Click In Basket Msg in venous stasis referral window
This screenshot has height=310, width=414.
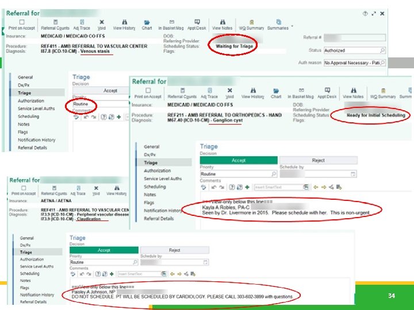pos(171,25)
